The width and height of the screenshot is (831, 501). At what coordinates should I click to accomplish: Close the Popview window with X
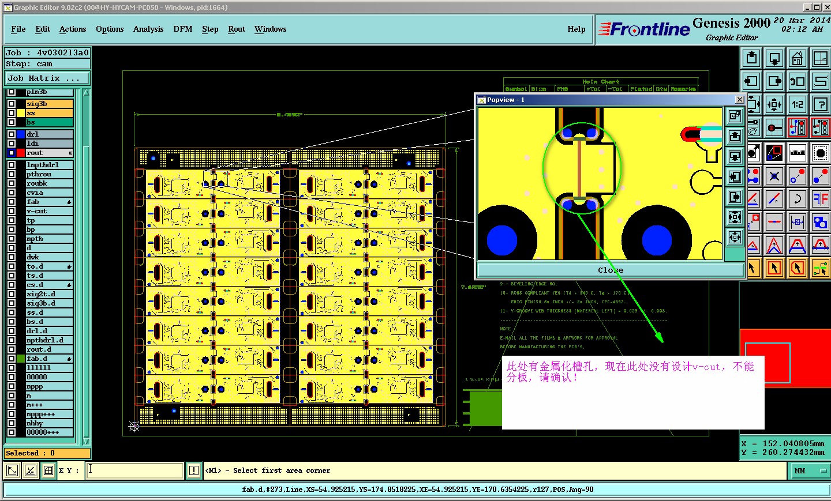tap(739, 100)
